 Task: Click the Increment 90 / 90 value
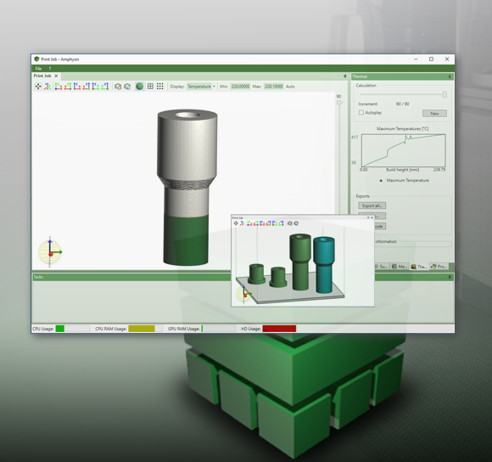403,104
